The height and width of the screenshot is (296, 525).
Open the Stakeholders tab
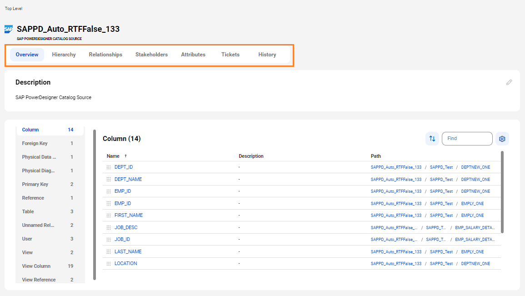pyautogui.click(x=152, y=55)
